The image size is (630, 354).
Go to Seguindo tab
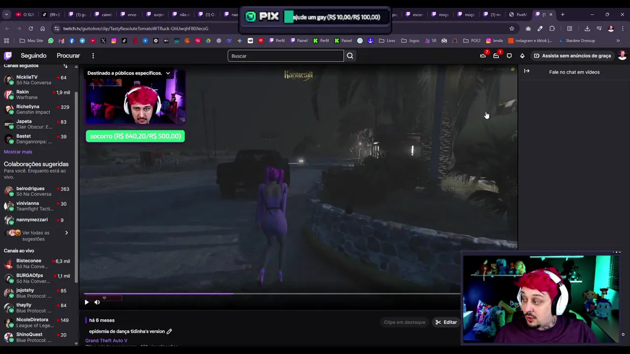33,56
